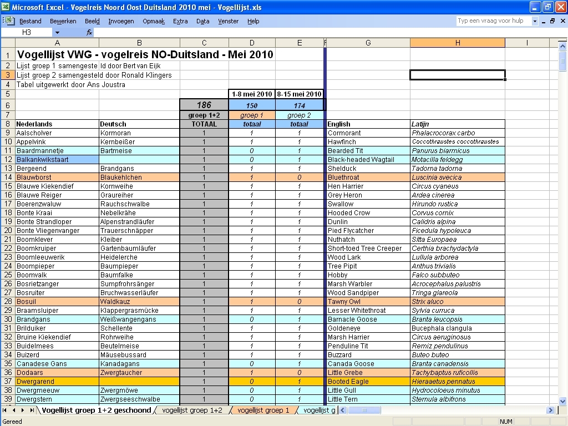Viewport: 568px width, 426px height.
Task: Click the total cell showing 186
Action: click(204, 105)
